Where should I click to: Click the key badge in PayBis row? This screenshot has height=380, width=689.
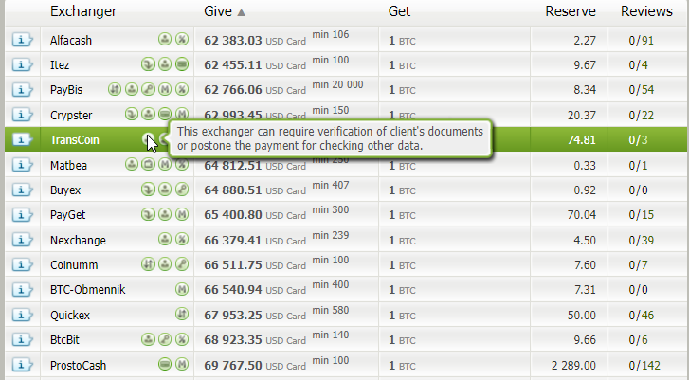click(x=148, y=89)
